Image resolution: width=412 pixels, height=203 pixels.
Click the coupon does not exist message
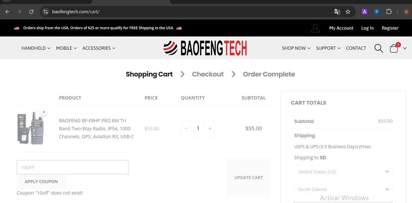tap(50, 193)
